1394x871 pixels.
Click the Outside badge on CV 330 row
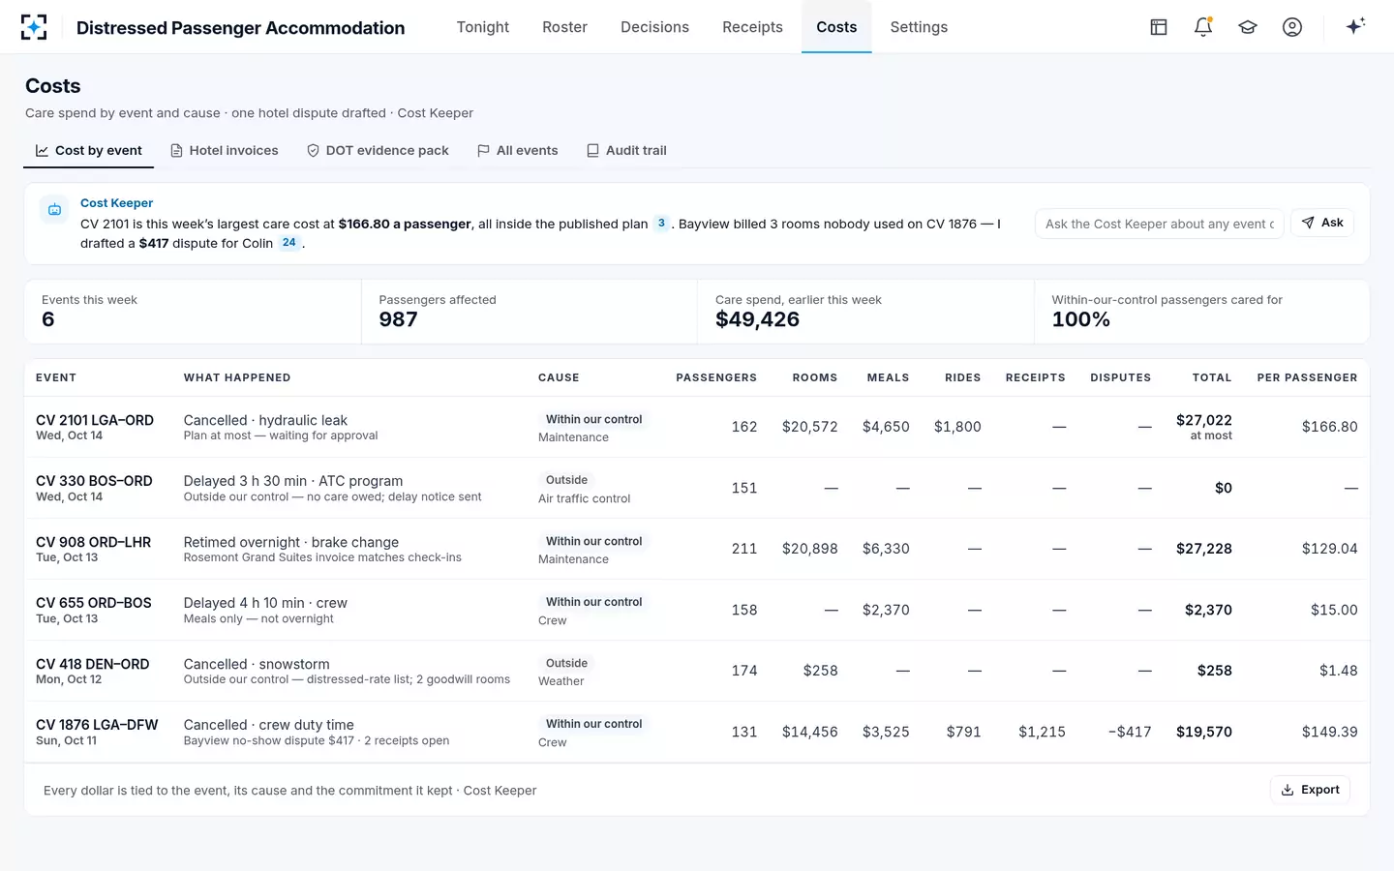[566, 480]
